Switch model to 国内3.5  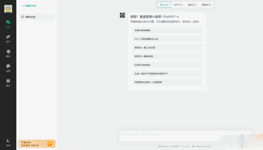(192, 5)
